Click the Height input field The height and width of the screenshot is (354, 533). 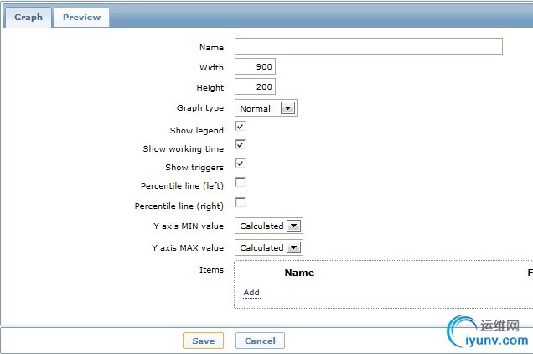pos(255,87)
